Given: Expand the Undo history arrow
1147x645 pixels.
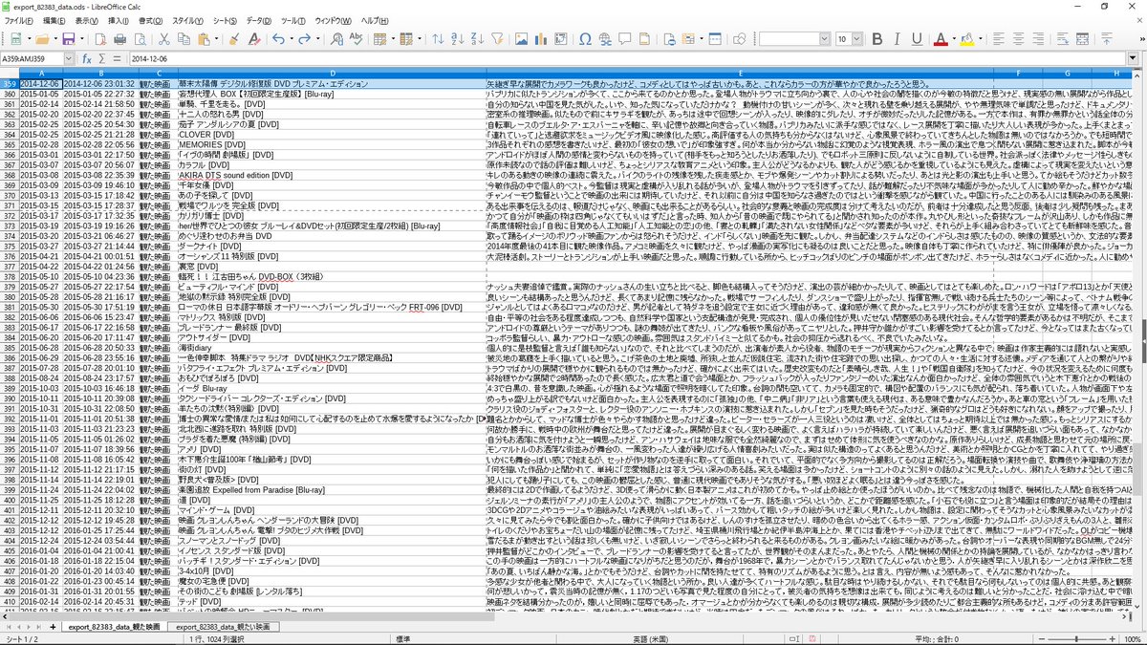Looking at the screenshot, I should (291, 39).
